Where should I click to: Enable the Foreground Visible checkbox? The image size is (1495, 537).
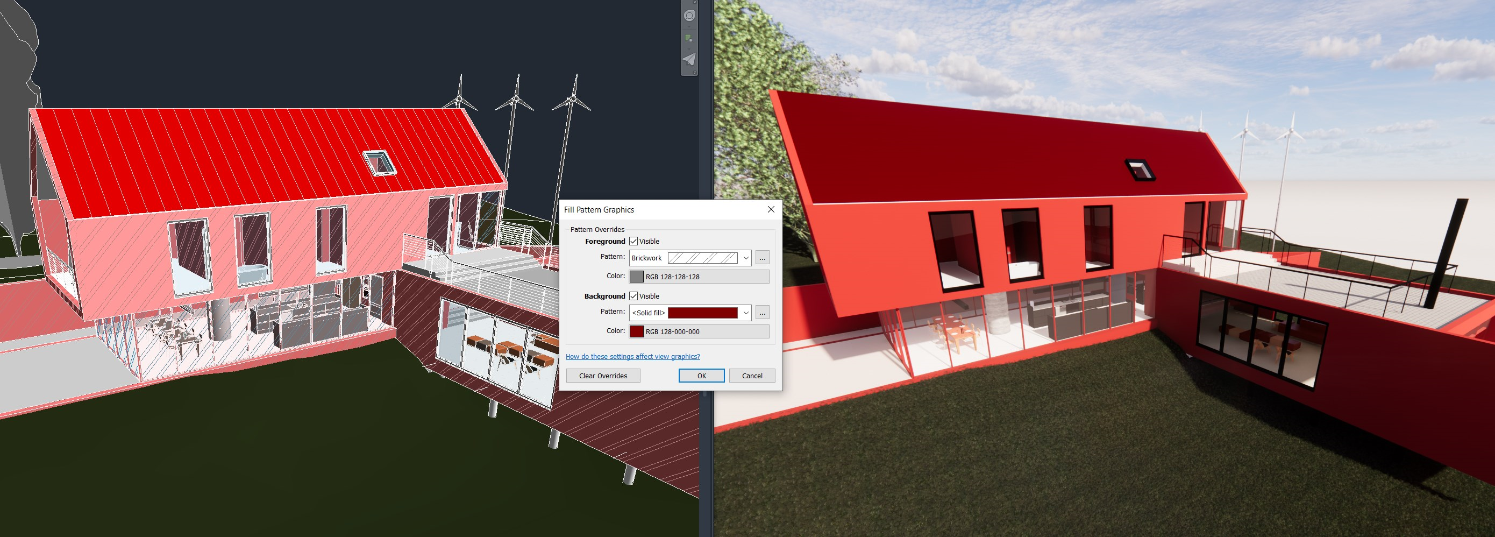[x=633, y=241]
